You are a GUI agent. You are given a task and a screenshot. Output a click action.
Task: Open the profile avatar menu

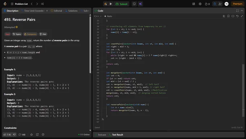226,4
